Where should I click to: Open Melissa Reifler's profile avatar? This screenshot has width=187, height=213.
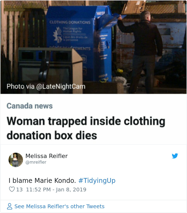[16, 160]
